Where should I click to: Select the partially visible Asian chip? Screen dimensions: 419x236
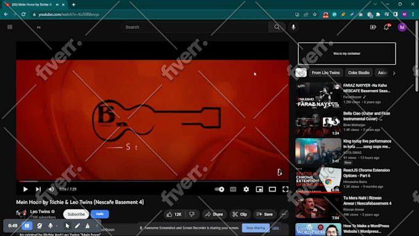(383, 73)
